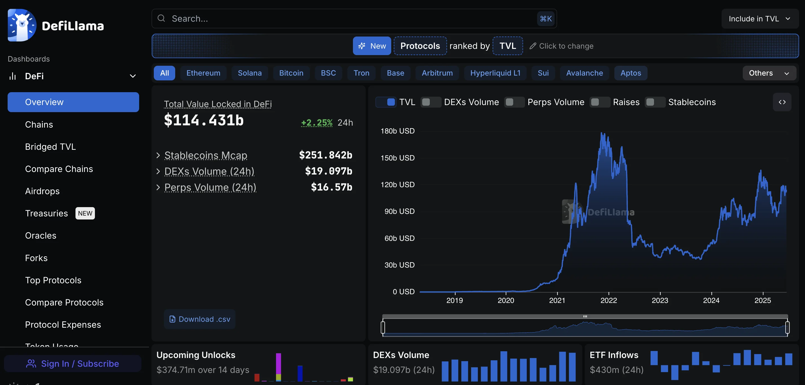Click the left handle of chart range slider

coord(383,327)
